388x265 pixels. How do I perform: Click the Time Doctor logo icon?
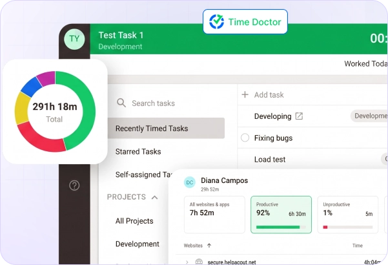pyautogui.click(x=216, y=21)
